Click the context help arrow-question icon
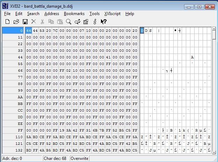The image size is (218, 162). [103, 22]
